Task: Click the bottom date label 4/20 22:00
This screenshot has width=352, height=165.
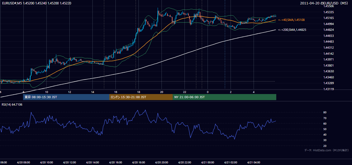Action: pyautogui.click(x=185, y=162)
